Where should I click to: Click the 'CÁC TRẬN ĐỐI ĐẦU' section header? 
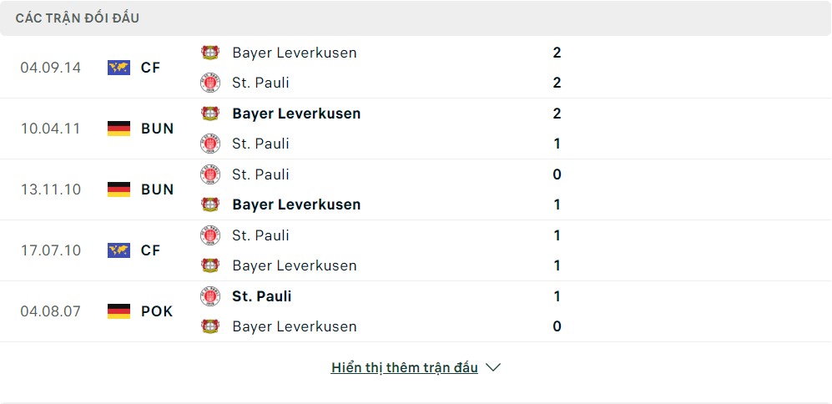[x=78, y=18]
